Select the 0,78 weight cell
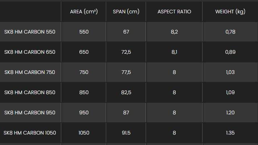Screen dimensions: 258x145 click(x=230, y=32)
